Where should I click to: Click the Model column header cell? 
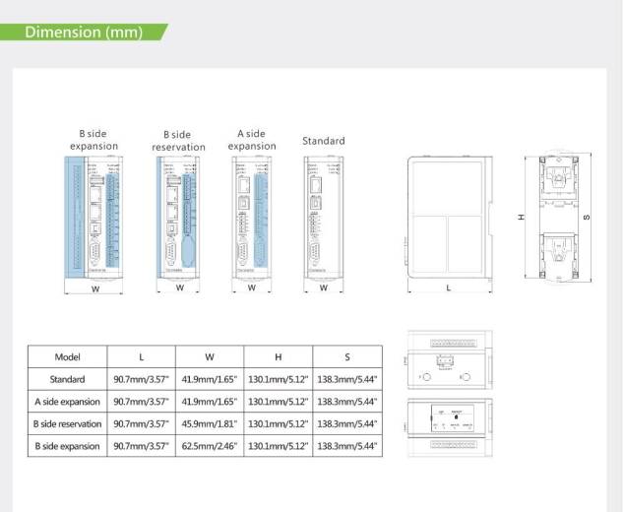coord(67,357)
